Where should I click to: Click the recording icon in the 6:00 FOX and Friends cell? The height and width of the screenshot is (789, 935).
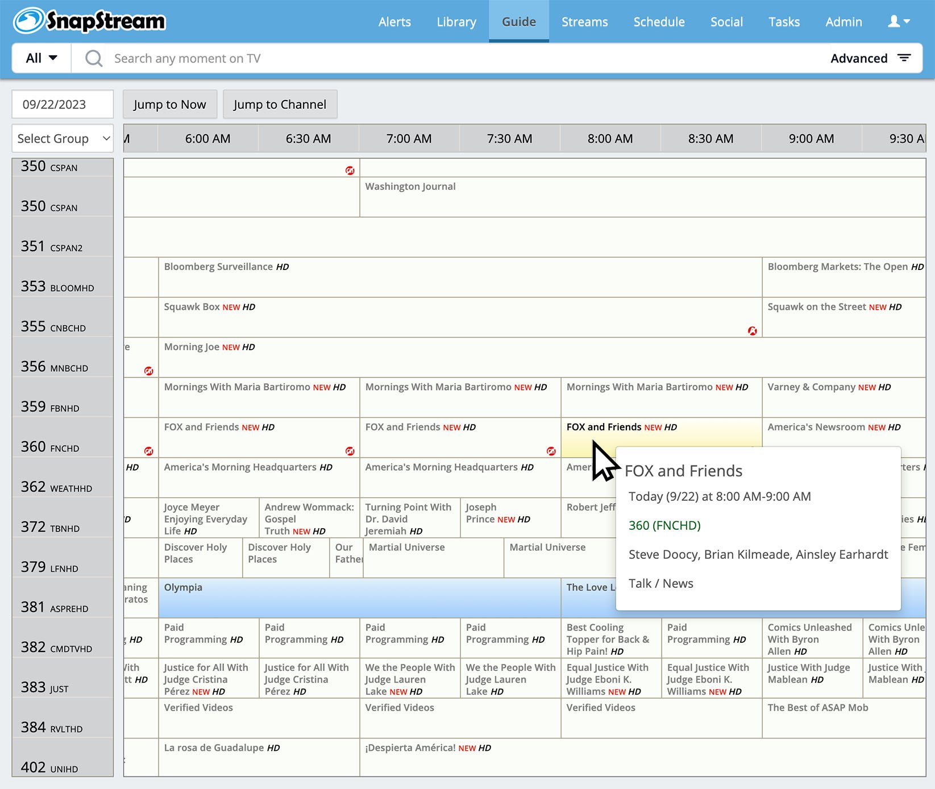[350, 451]
